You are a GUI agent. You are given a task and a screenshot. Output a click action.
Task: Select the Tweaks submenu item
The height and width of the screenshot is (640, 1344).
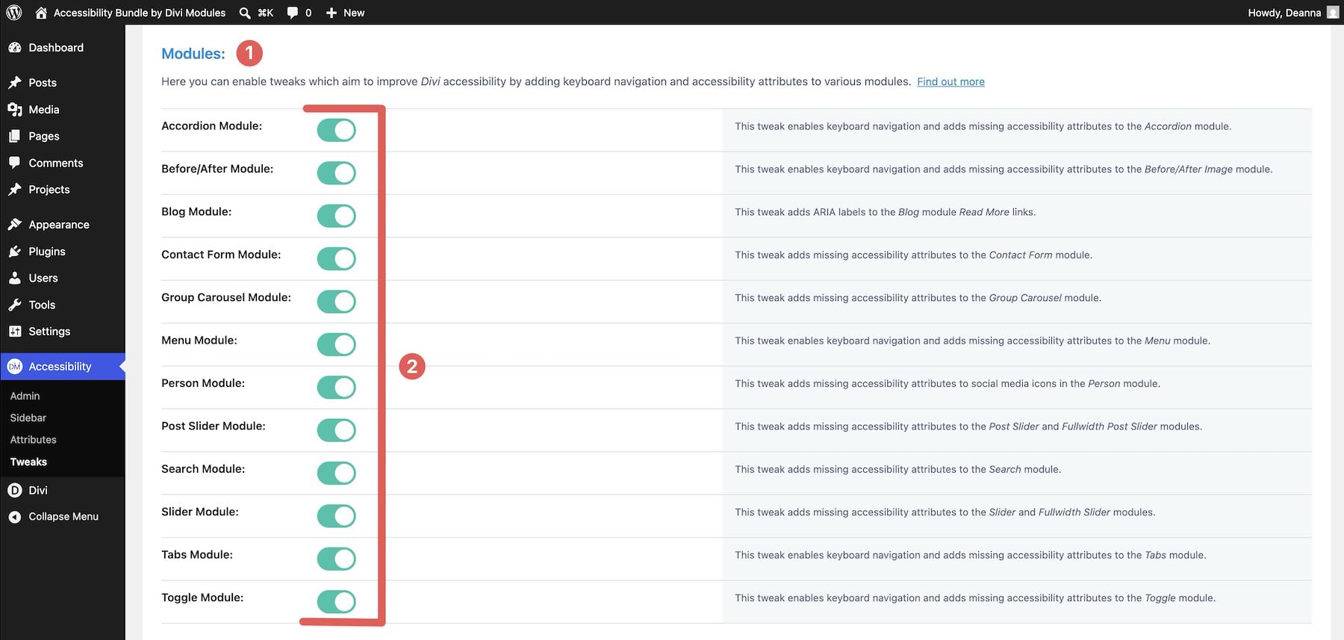click(28, 462)
